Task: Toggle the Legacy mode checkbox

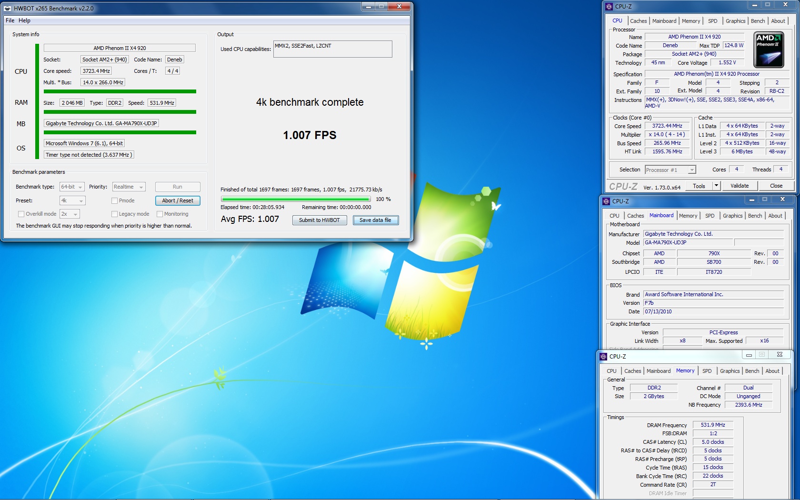Action: [114, 214]
